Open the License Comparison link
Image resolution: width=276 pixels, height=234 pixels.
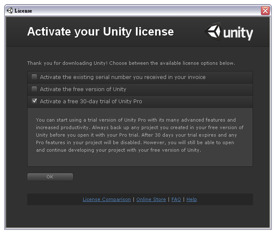point(107,199)
